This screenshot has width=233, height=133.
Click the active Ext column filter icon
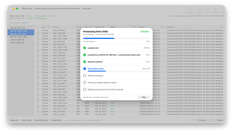[x=80, y=27]
